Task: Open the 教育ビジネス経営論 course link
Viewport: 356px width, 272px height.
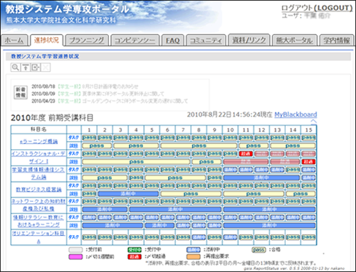Action: pos(38,190)
